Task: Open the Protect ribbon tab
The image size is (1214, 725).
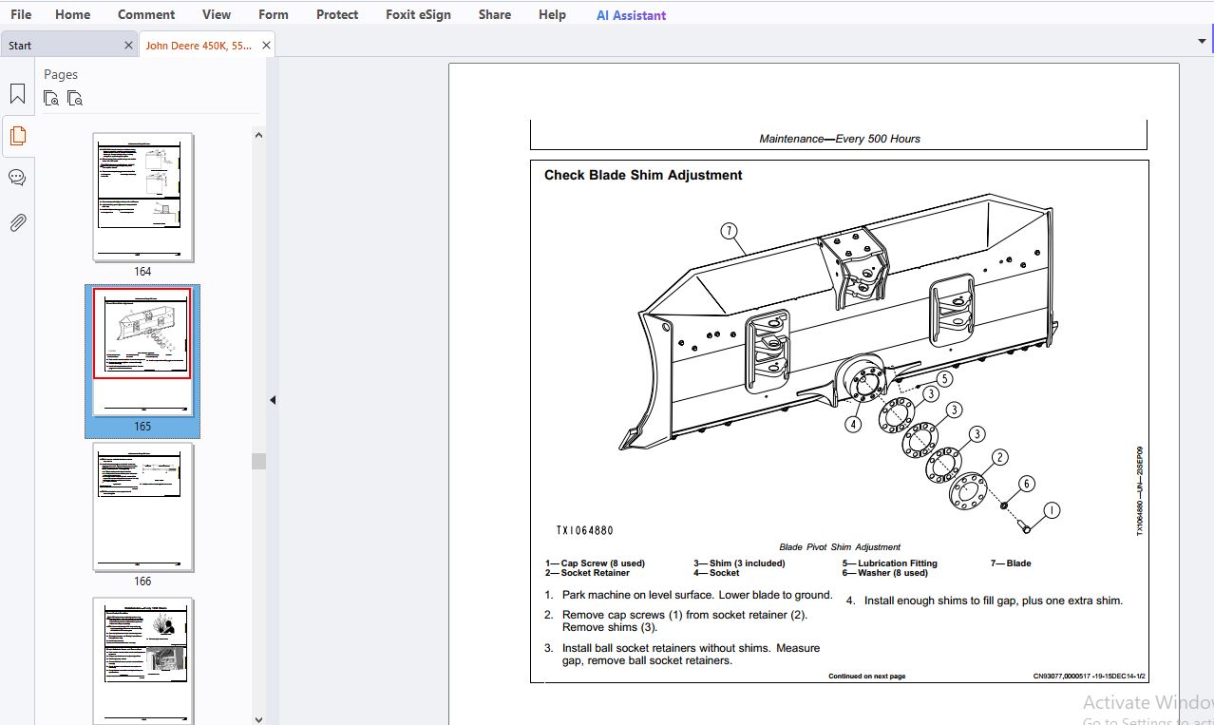Action: point(337,14)
